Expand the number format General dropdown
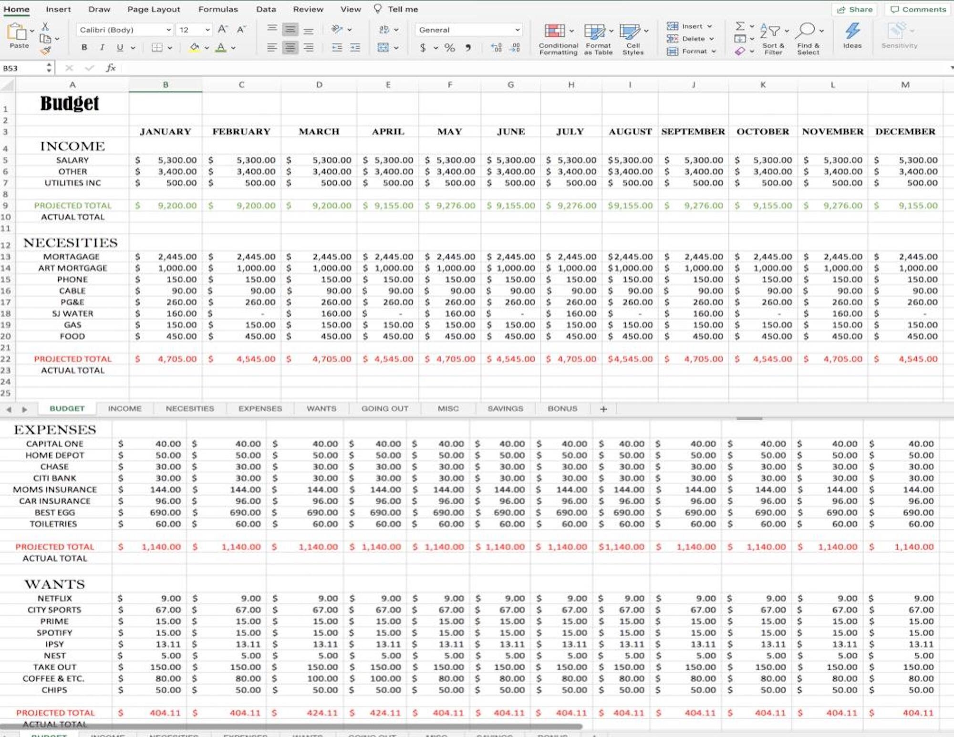The image size is (954, 737). (x=518, y=30)
